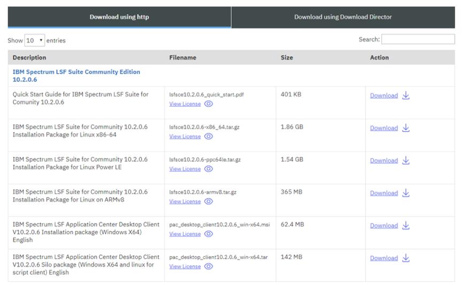
Task: Click download arrow icon for win-x64.msi client
Action: pos(406,226)
